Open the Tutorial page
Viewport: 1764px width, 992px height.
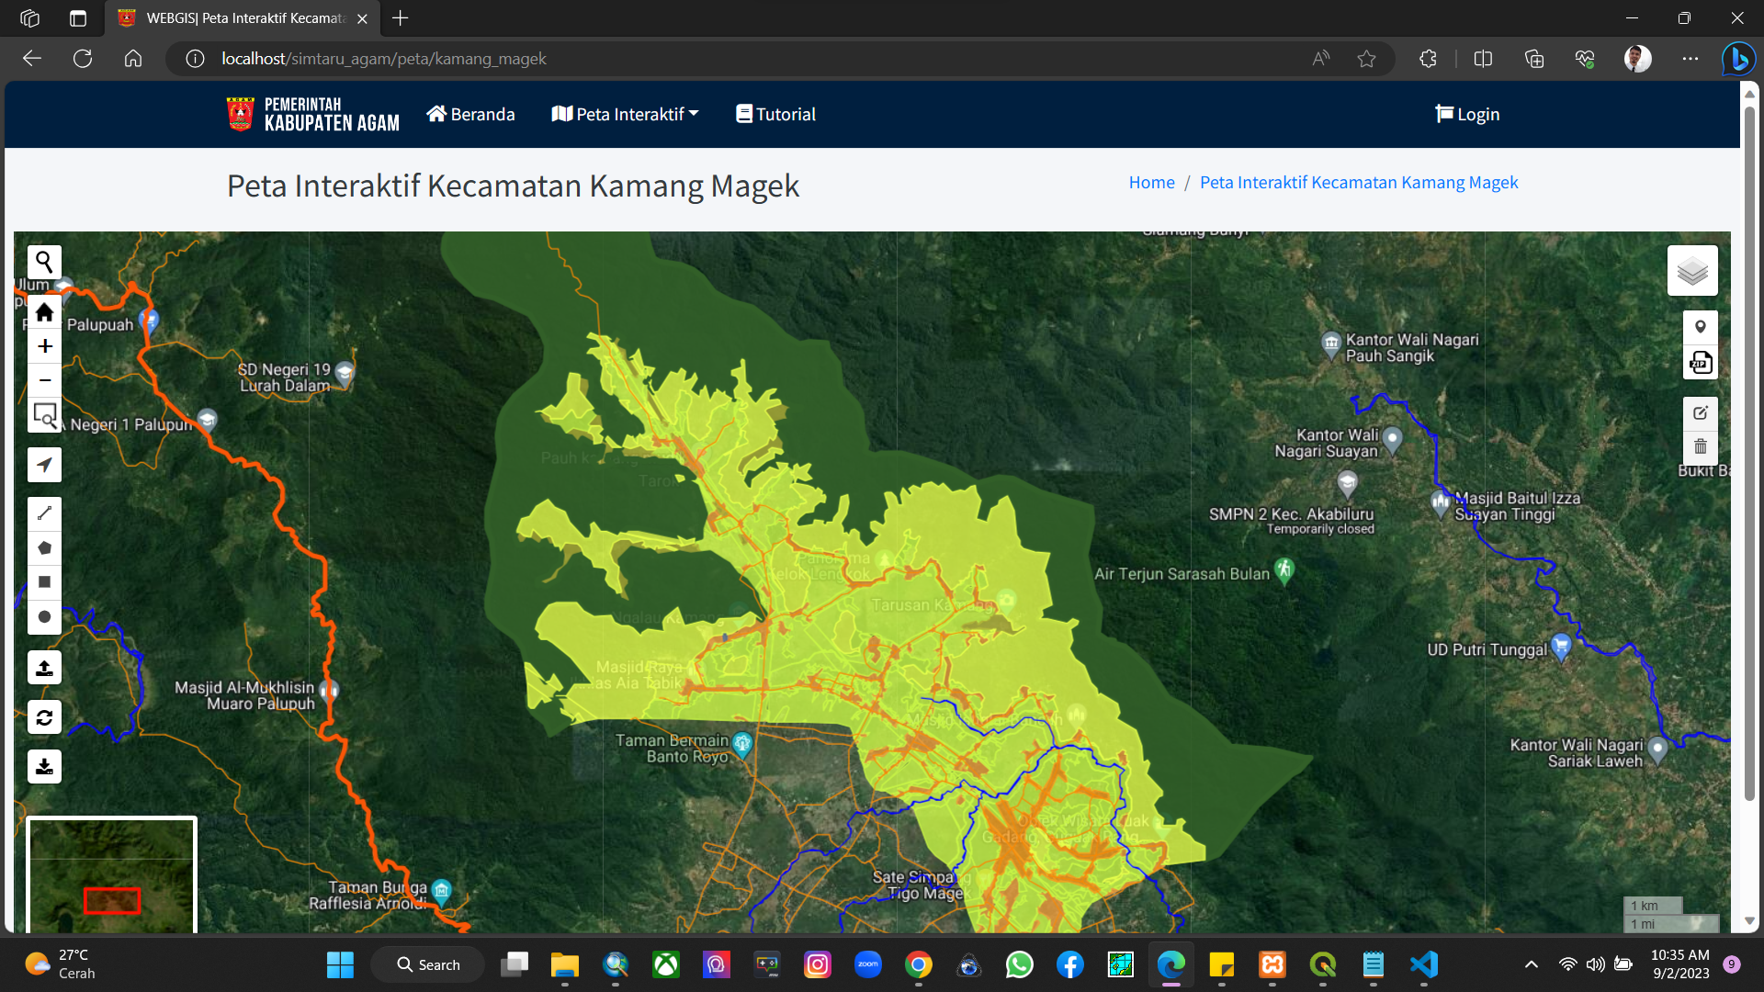point(775,114)
